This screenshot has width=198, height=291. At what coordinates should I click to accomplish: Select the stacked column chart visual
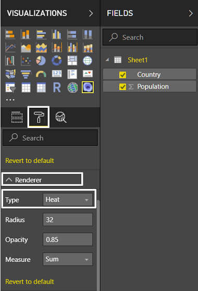[x=26, y=34]
